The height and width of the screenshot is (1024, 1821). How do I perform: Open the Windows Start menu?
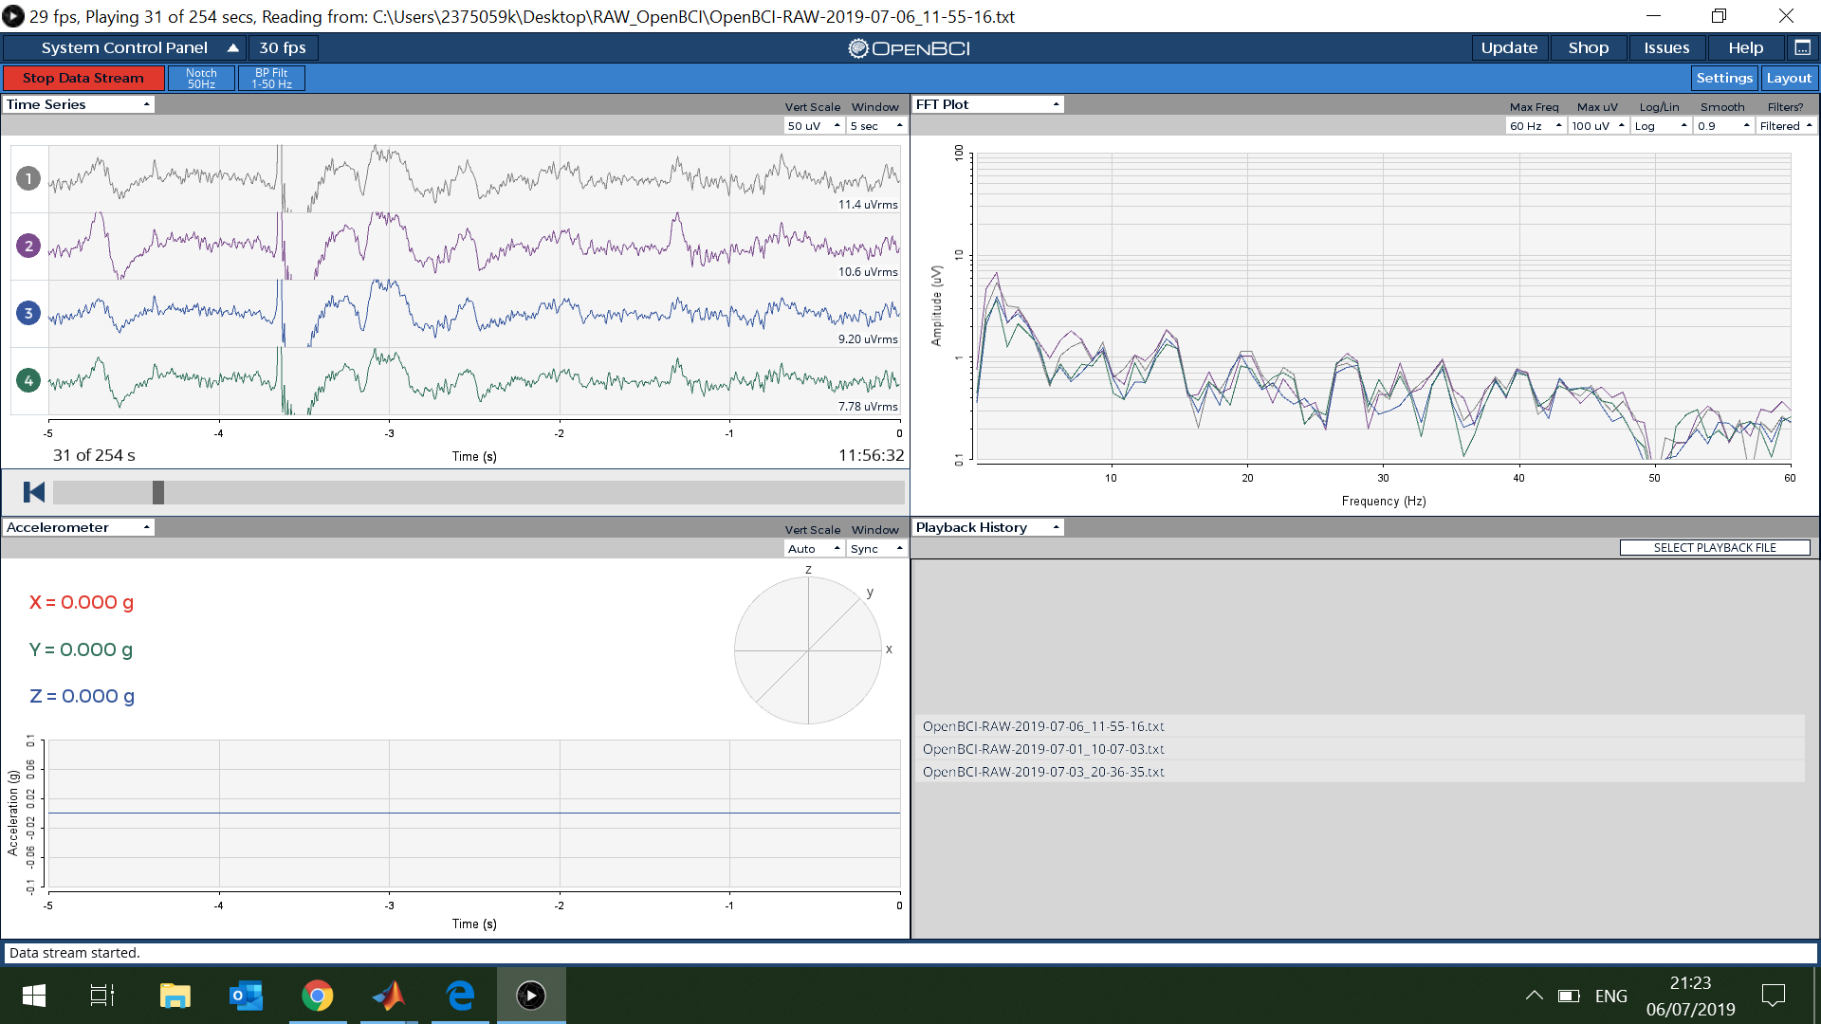[x=34, y=996]
